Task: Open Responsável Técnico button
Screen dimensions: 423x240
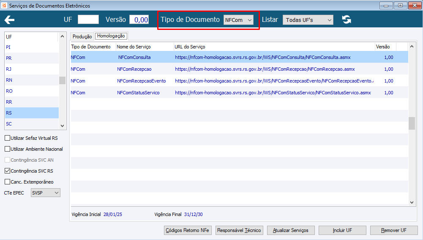Action: click(x=239, y=230)
